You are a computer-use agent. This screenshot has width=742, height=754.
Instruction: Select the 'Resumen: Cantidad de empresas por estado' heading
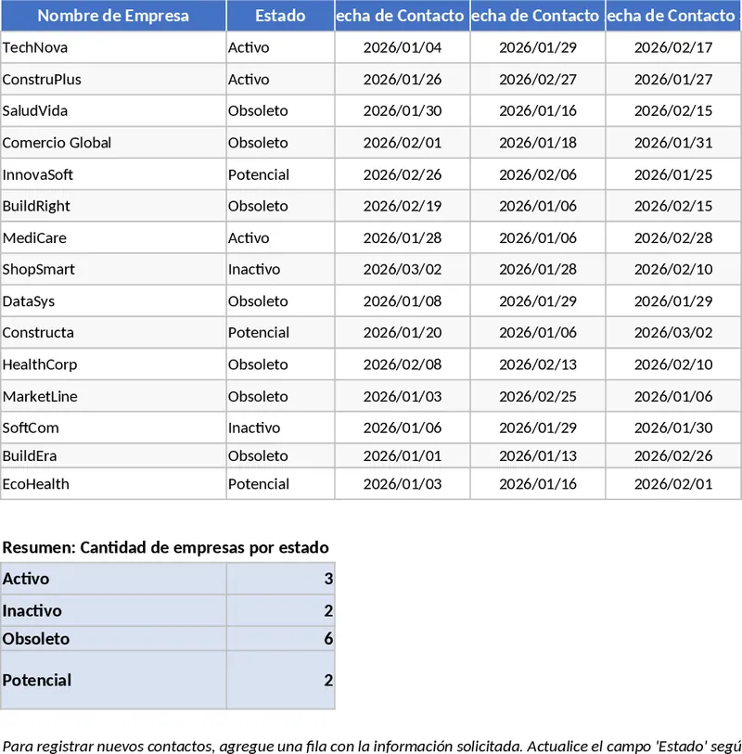click(165, 547)
